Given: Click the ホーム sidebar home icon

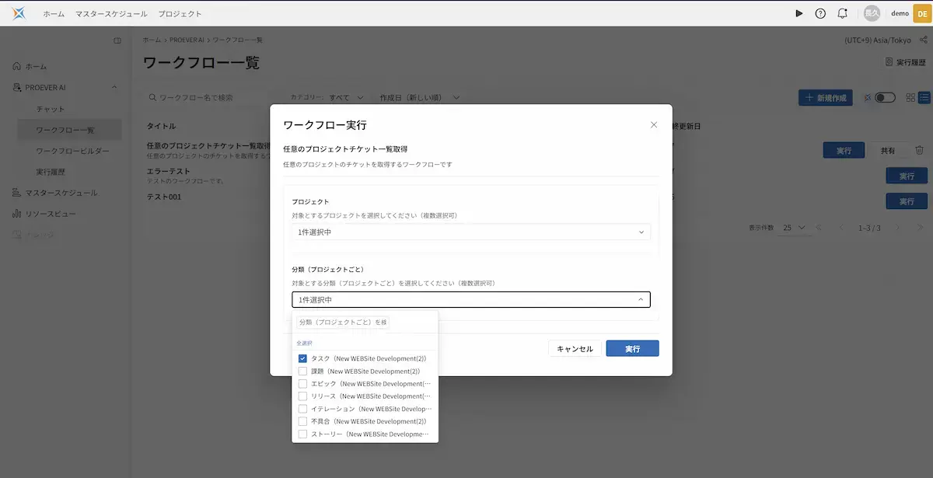Looking at the screenshot, I should pyautogui.click(x=17, y=67).
